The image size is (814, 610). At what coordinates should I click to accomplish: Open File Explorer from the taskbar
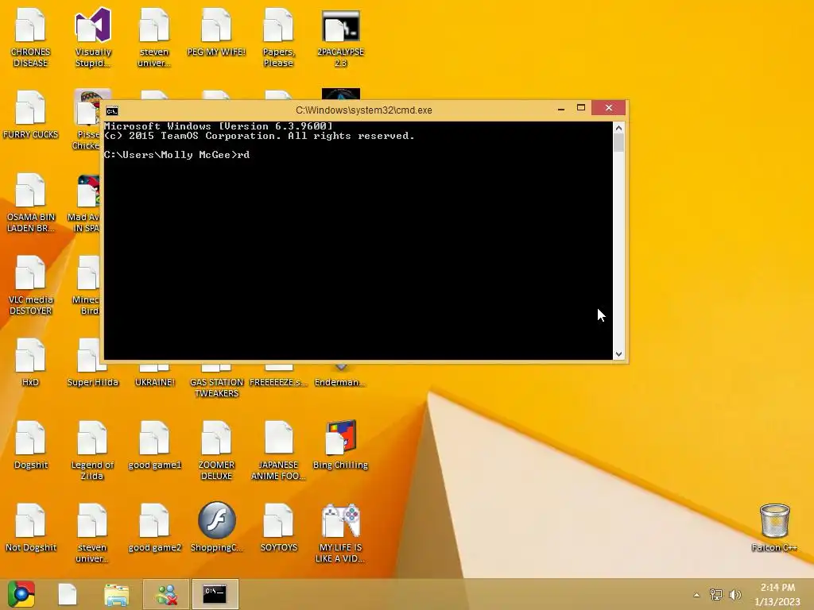(116, 594)
